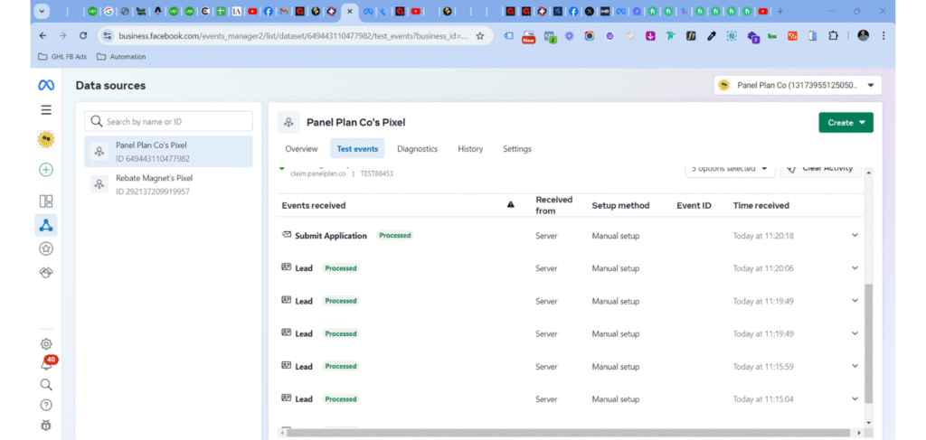926x440 pixels.
Task: Click the Submit Application event name
Action: click(331, 235)
